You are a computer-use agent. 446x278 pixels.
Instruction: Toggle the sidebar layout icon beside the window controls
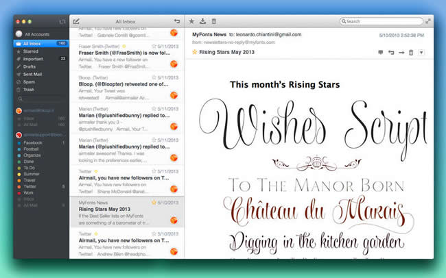[62, 22]
